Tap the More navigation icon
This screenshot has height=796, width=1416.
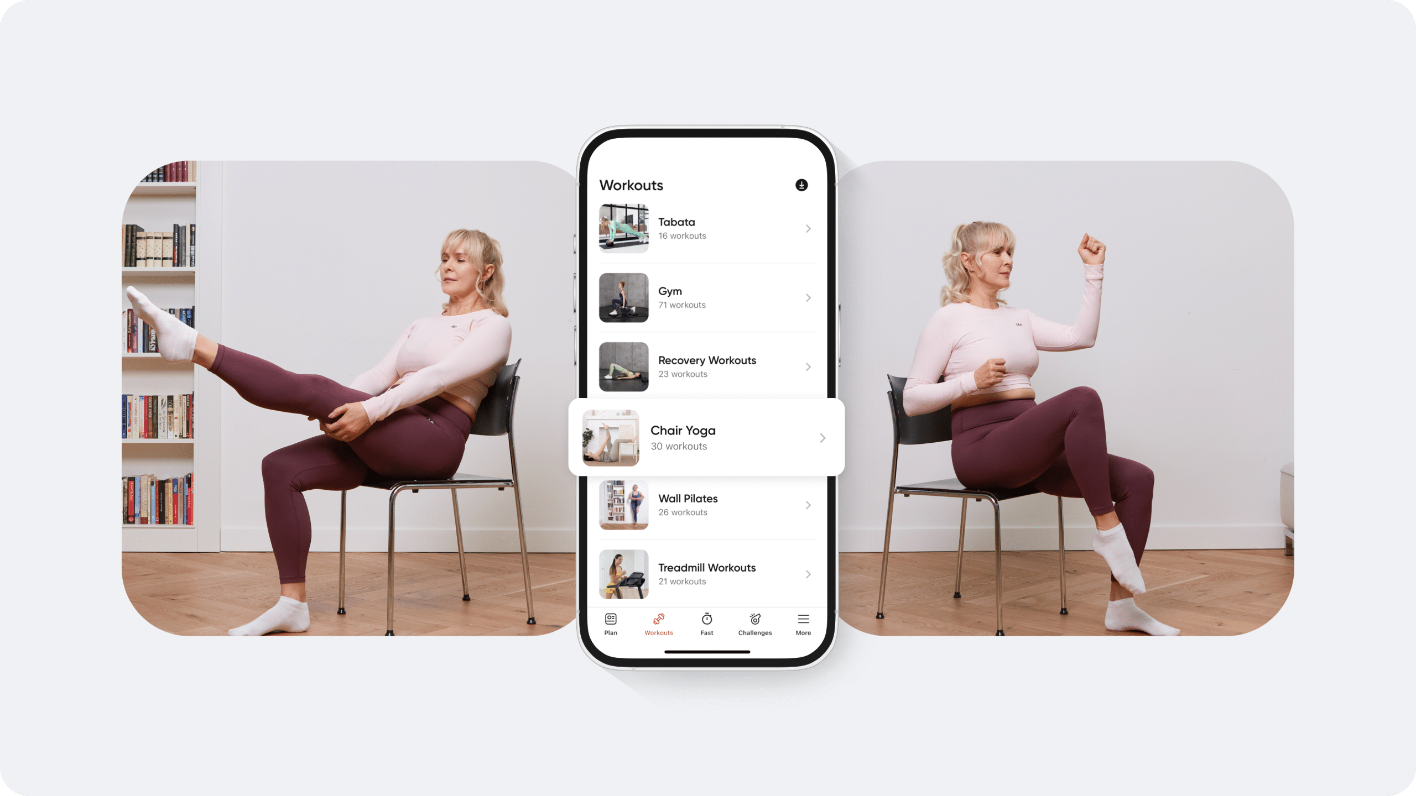803,623
